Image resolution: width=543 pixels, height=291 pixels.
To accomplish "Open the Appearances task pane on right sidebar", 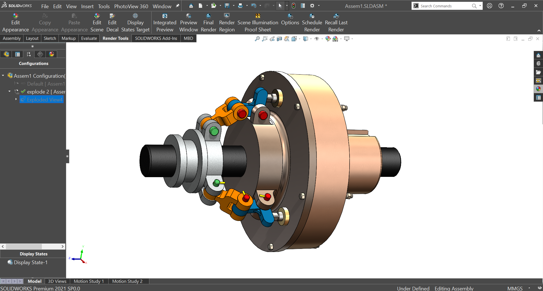I will point(538,89).
